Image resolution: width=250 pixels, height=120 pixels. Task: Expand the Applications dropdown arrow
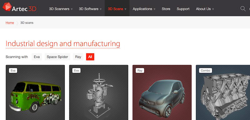coord(154,9)
